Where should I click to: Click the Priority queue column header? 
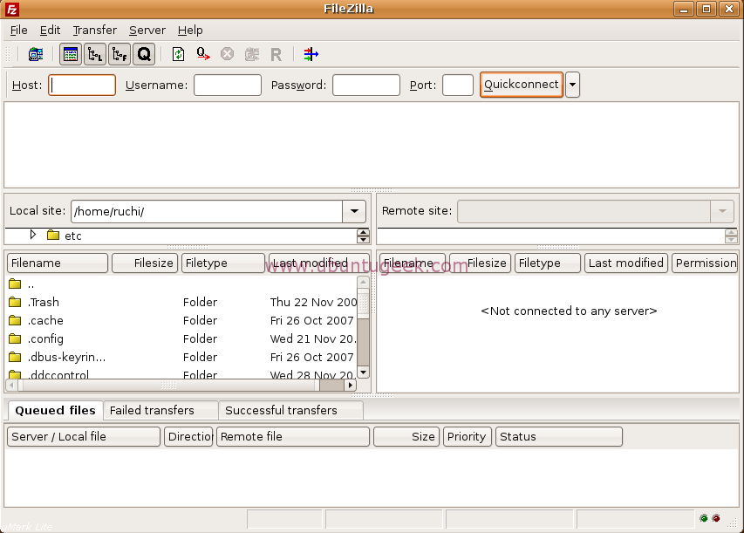tap(467, 437)
